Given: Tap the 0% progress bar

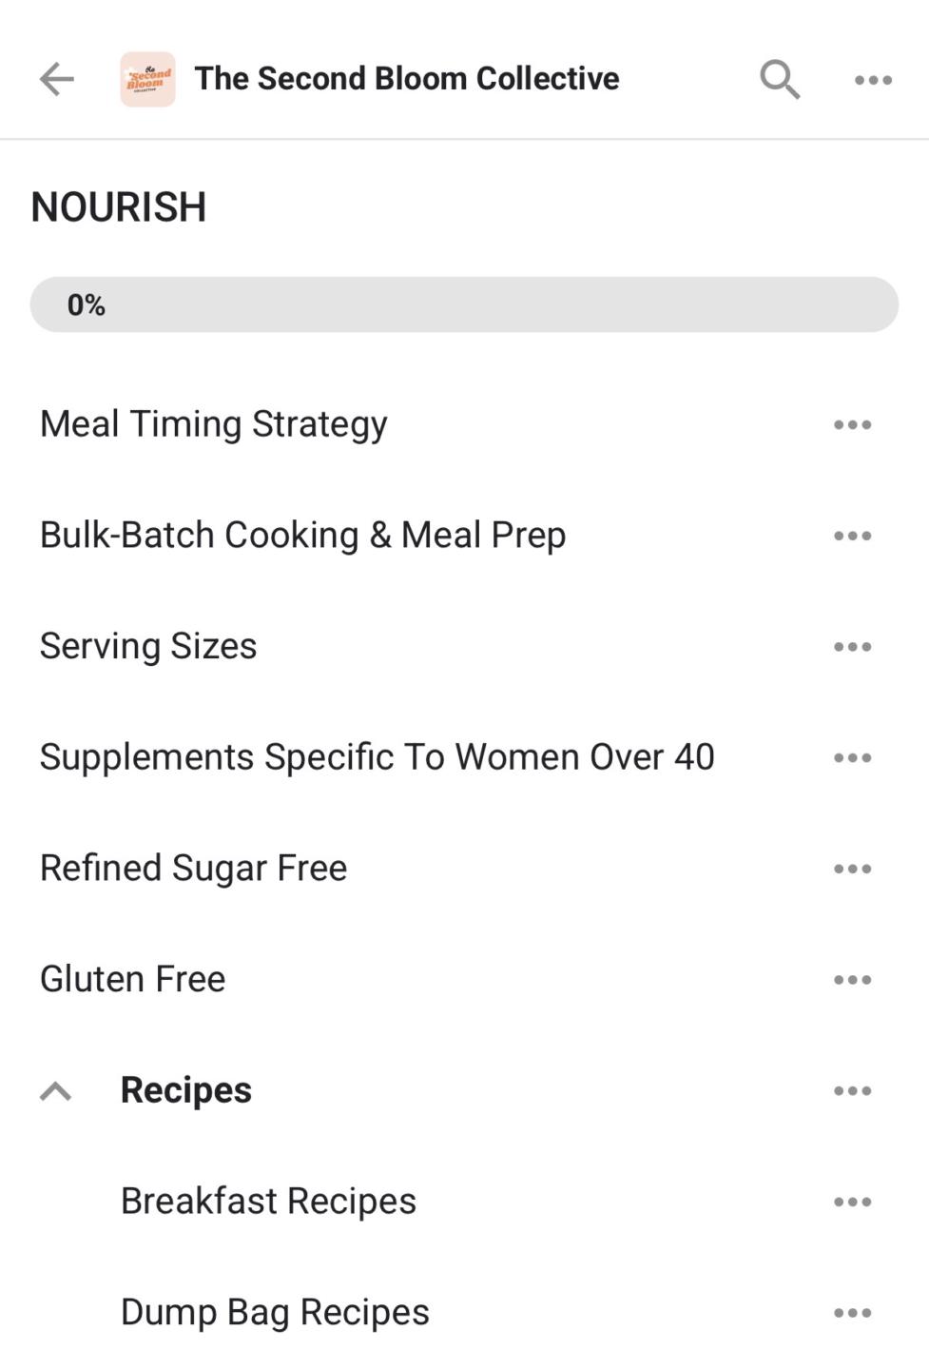Looking at the screenshot, I should click(x=464, y=304).
